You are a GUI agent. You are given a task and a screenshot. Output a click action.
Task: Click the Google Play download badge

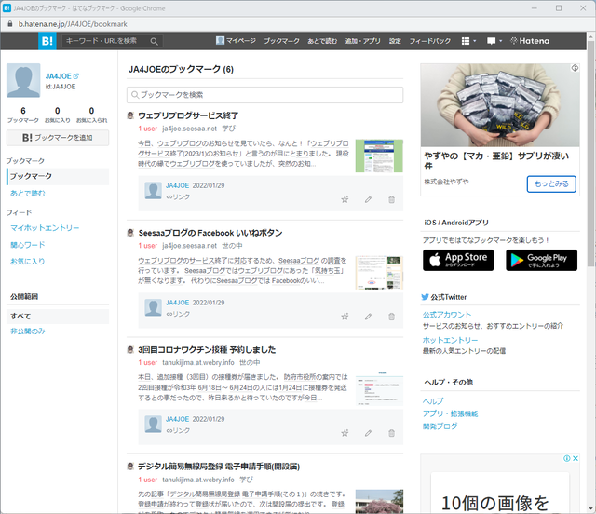click(542, 260)
